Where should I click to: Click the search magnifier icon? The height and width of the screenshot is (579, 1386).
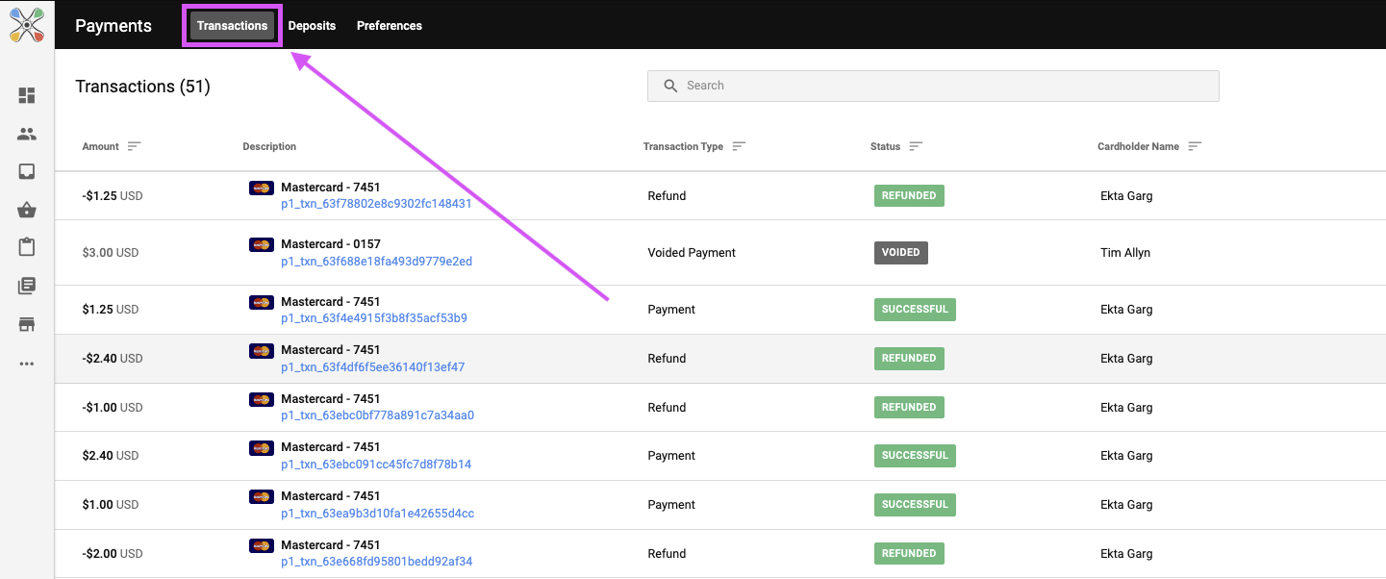(670, 86)
